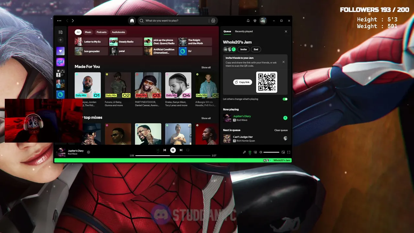This screenshot has height=233, width=414.
Task: Click the Copy link button
Action: [243, 82]
